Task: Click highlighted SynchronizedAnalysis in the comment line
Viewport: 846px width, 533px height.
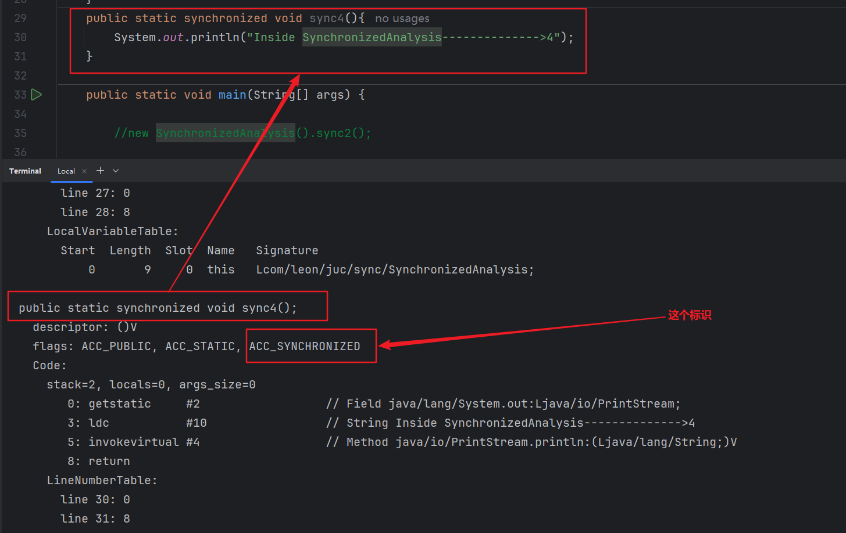Action: (x=225, y=133)
